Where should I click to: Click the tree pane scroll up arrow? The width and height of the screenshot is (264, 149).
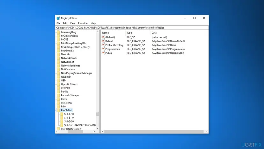click(x=97, y=32)
